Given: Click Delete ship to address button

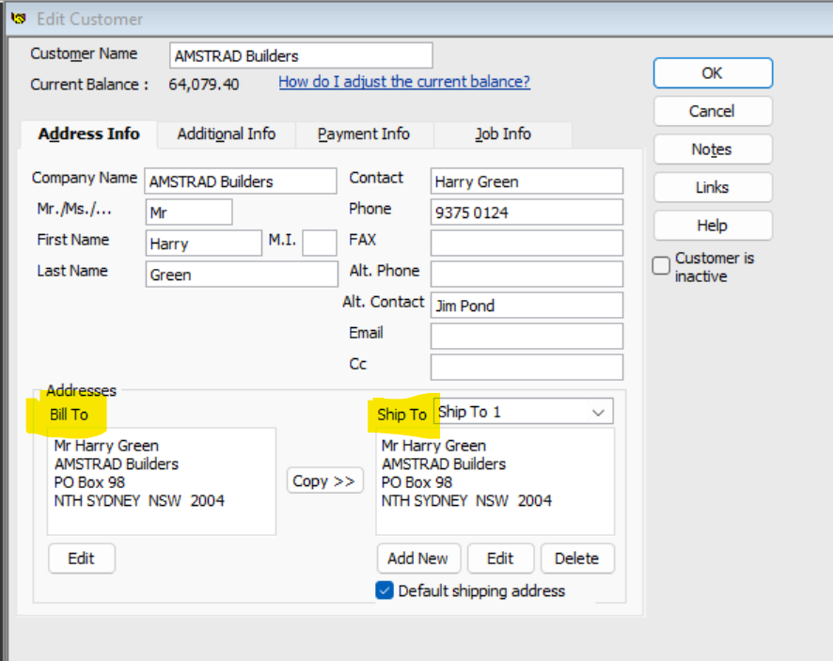Looking at the screenshot, I should point(577,559).
